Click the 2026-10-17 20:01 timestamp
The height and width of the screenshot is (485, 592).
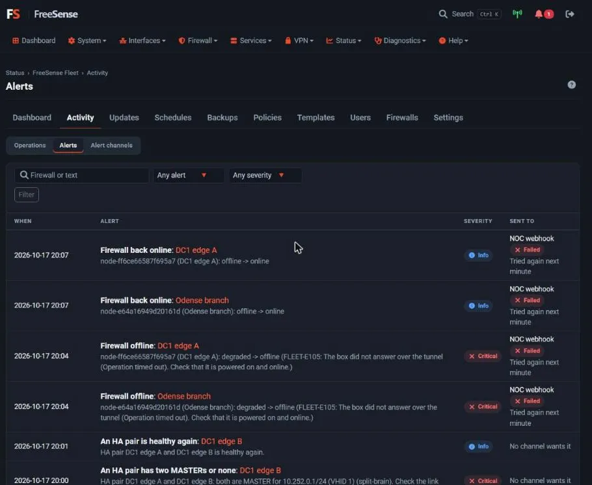[41, 446]
